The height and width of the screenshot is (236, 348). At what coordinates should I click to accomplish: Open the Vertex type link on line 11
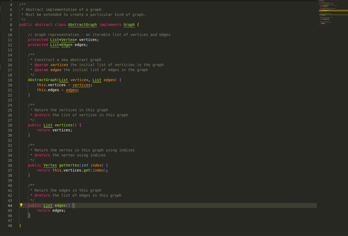[68, 40]
